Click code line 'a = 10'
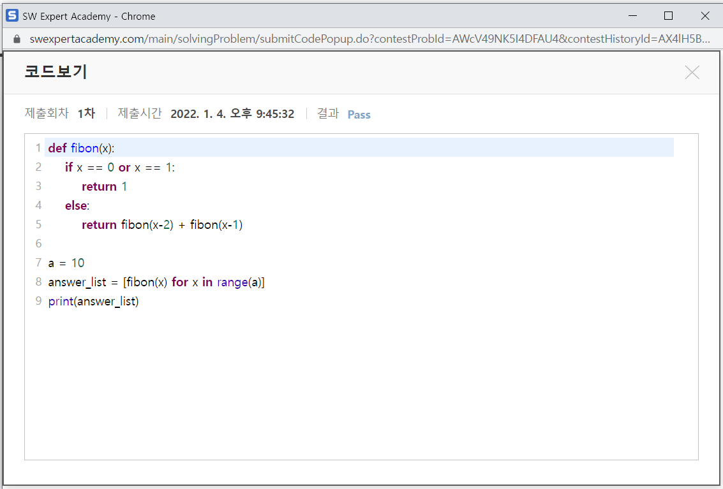Viewport: 723px width, 489px height. 66,263
